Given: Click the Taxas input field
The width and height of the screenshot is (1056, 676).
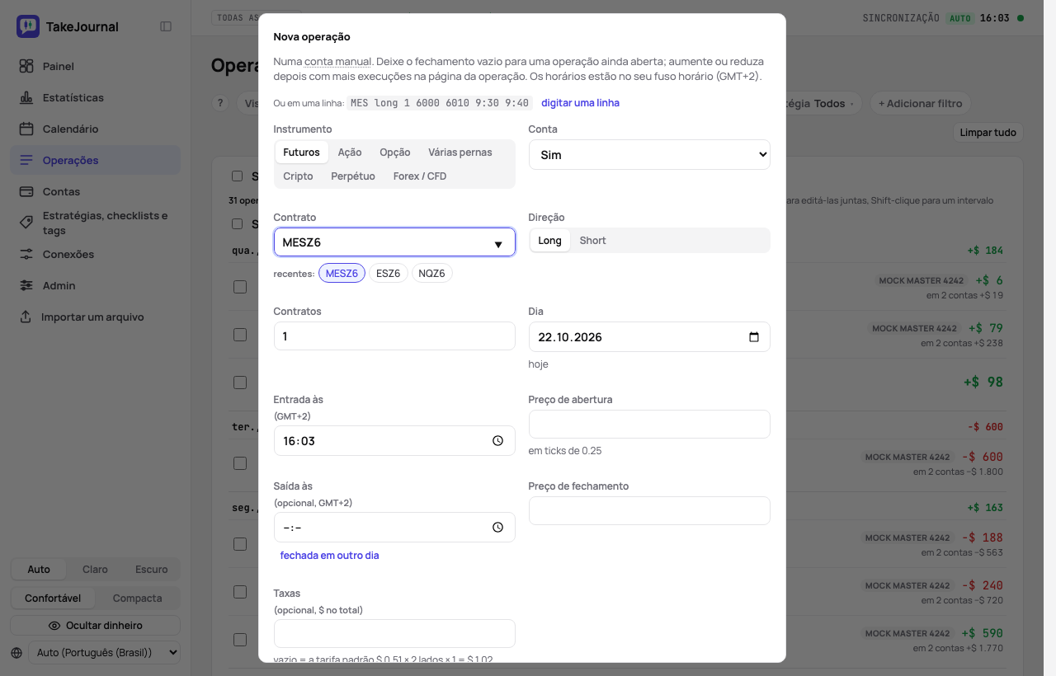Looking at the screenshot, I should point(394,634).
